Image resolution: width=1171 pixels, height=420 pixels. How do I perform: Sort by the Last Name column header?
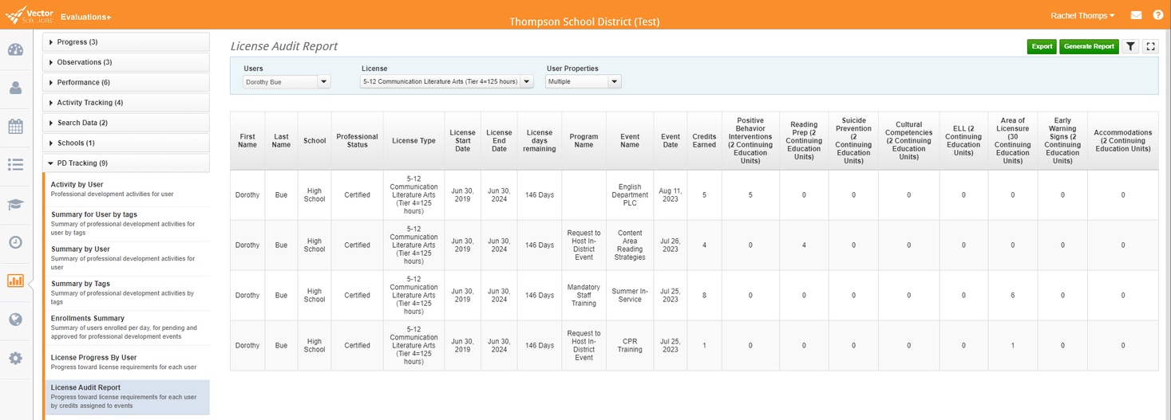pos(281,140)
